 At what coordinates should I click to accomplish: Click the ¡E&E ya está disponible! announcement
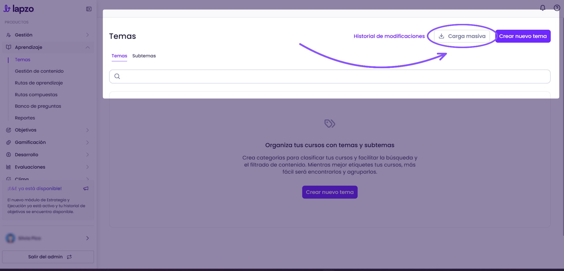pos(35,189)
